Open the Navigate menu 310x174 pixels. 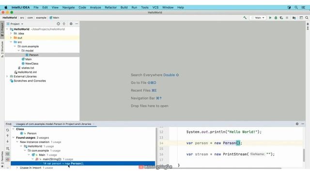(69, 7)
